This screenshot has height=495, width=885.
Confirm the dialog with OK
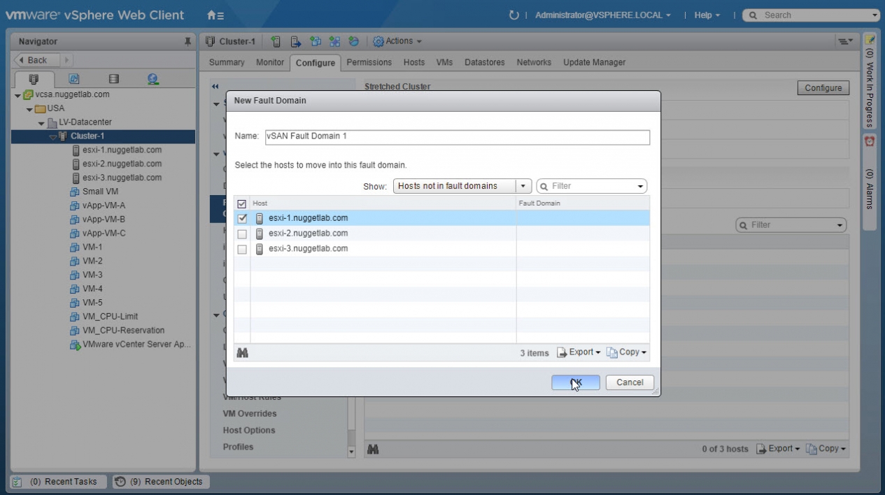point(575,382)
